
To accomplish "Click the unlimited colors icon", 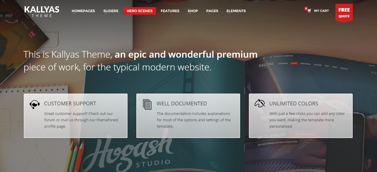I will click(260, 103).
